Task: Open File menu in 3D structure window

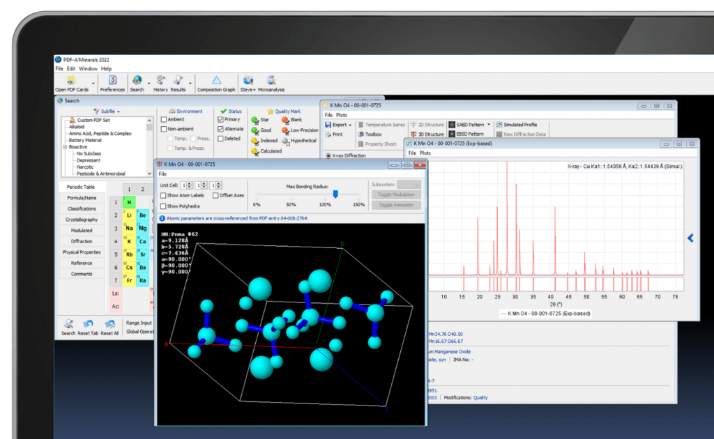Action: [x=162, y=174]
